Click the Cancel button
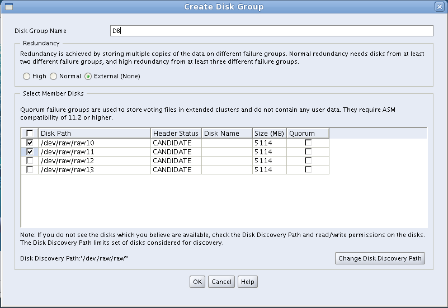This screenshot has height=308, width=448. (221, 282)
